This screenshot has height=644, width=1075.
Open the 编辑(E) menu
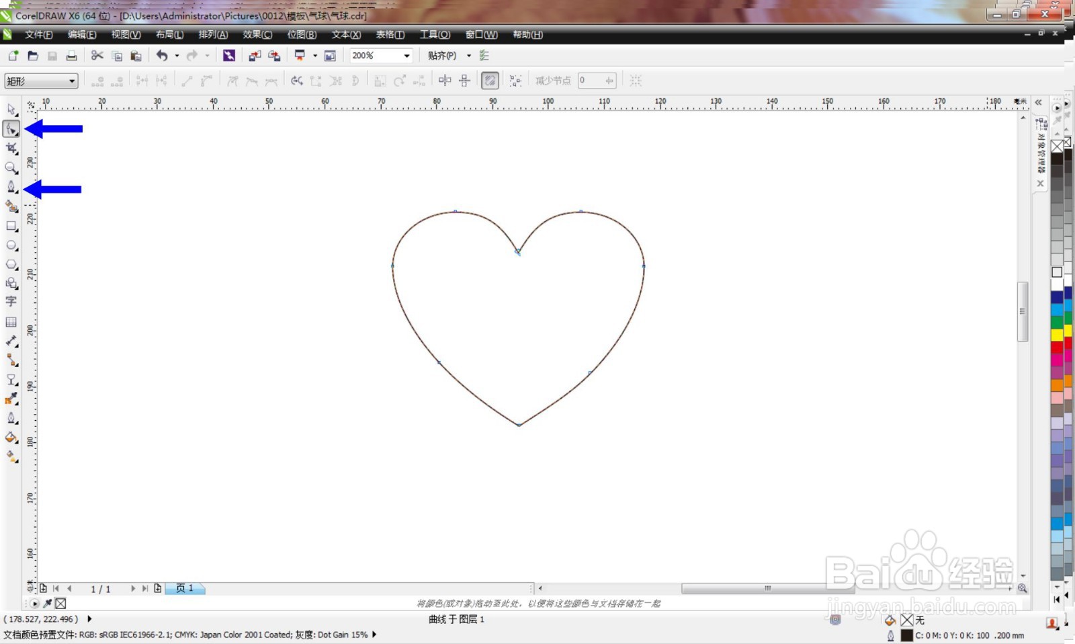pyautogui.click(x=82, y=34)
